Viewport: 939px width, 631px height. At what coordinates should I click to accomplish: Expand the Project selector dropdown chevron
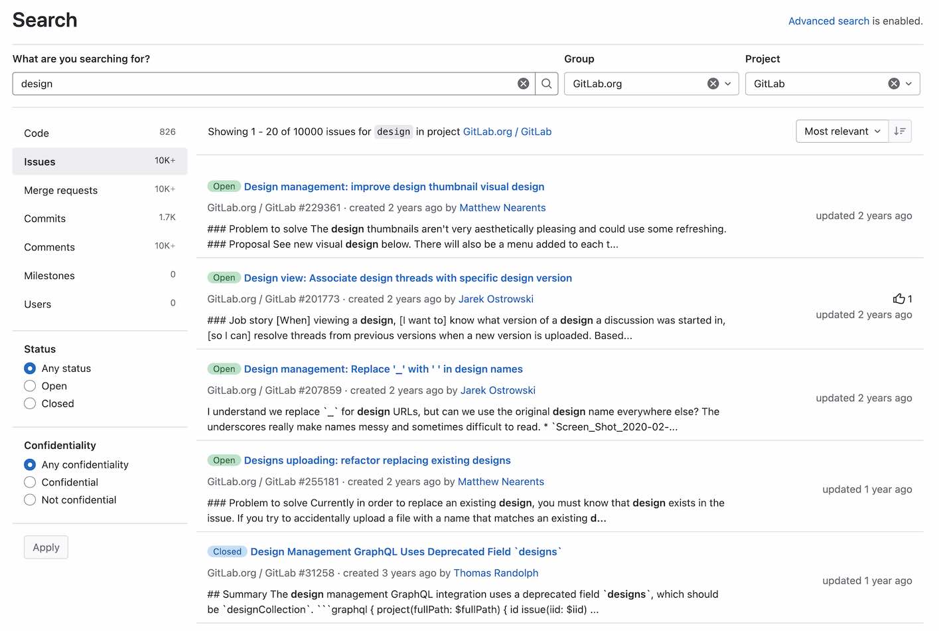tap(908, 83)
